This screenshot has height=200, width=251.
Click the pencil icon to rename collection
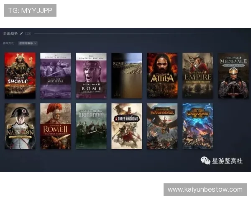(x=21, y=33)
